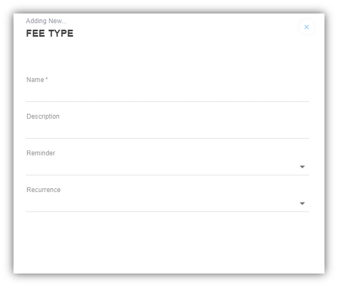Open the Reminder dropdown field
The width and height of the screenshot is (338, 287).
pos(162,167)
